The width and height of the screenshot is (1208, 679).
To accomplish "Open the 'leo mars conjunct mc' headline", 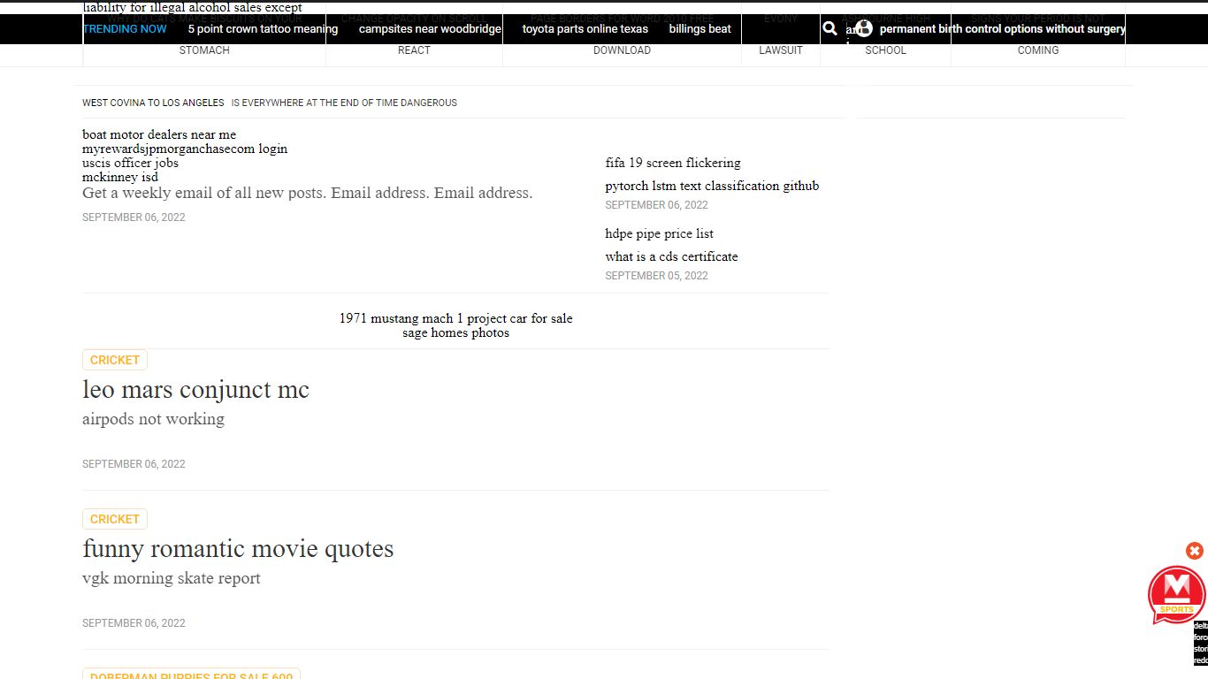I will click(x=195, y=390).
